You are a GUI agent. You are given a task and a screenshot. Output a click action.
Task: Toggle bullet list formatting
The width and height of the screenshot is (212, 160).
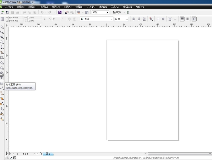[158, 19]
